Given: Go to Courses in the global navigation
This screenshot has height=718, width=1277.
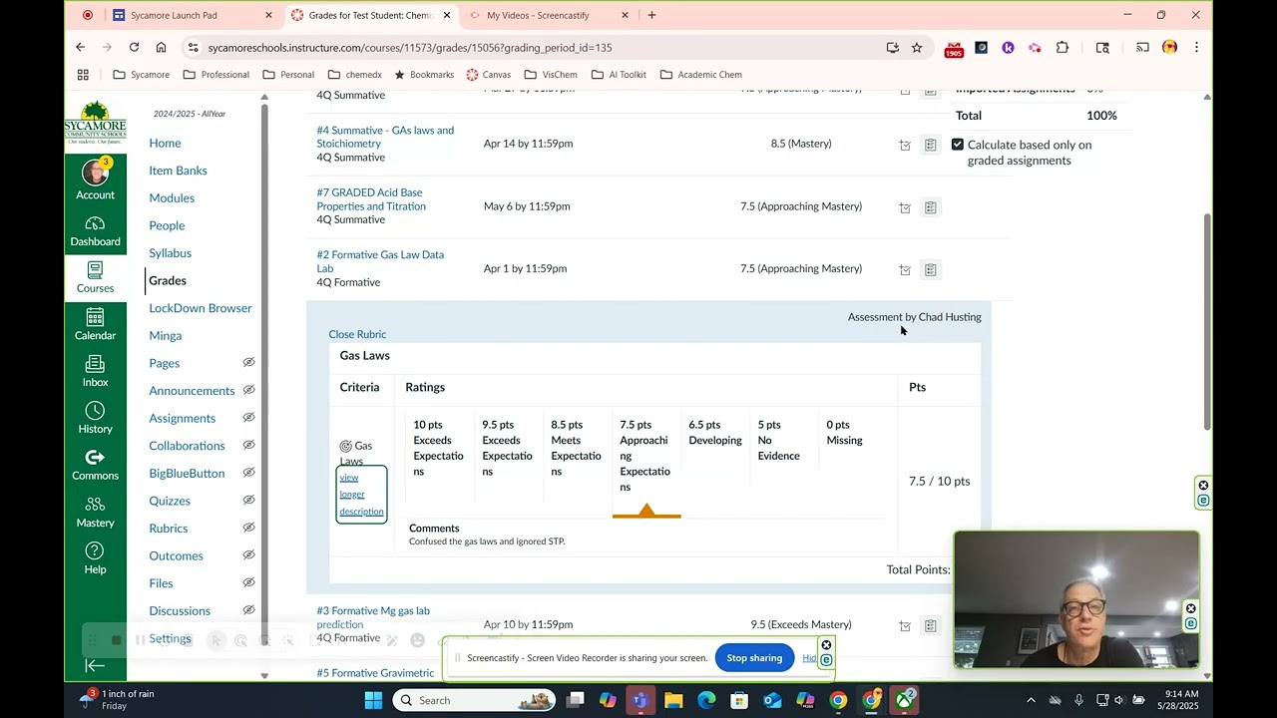Looking at the screenshot, I should pos(96,277).
